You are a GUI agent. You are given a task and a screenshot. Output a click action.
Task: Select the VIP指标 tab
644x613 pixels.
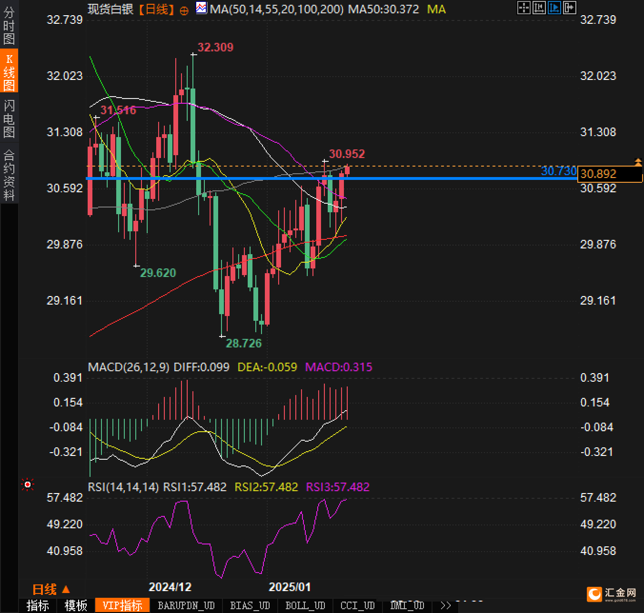(123, 605)
